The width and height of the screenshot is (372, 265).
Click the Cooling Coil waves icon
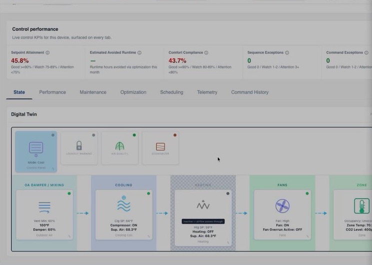click(123, 204)
